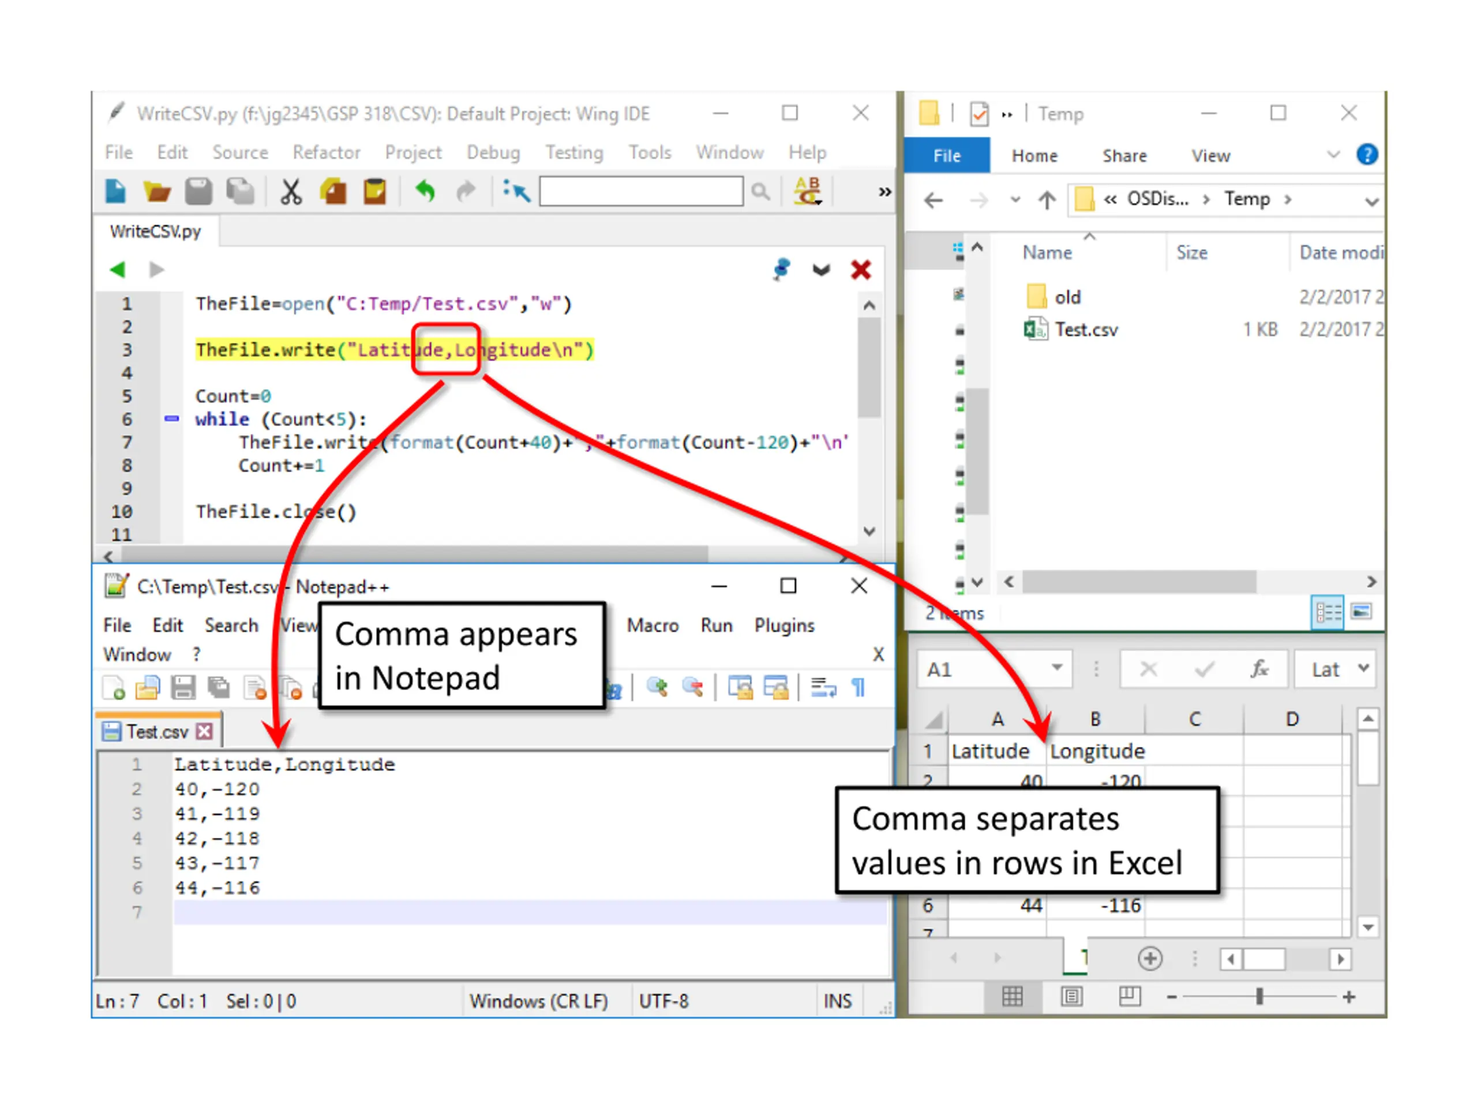Screen dimensions: 1477x1108
Task: Click the Open folder icon in Wing IDE toolbar
Action: click(x=157, y=192)
